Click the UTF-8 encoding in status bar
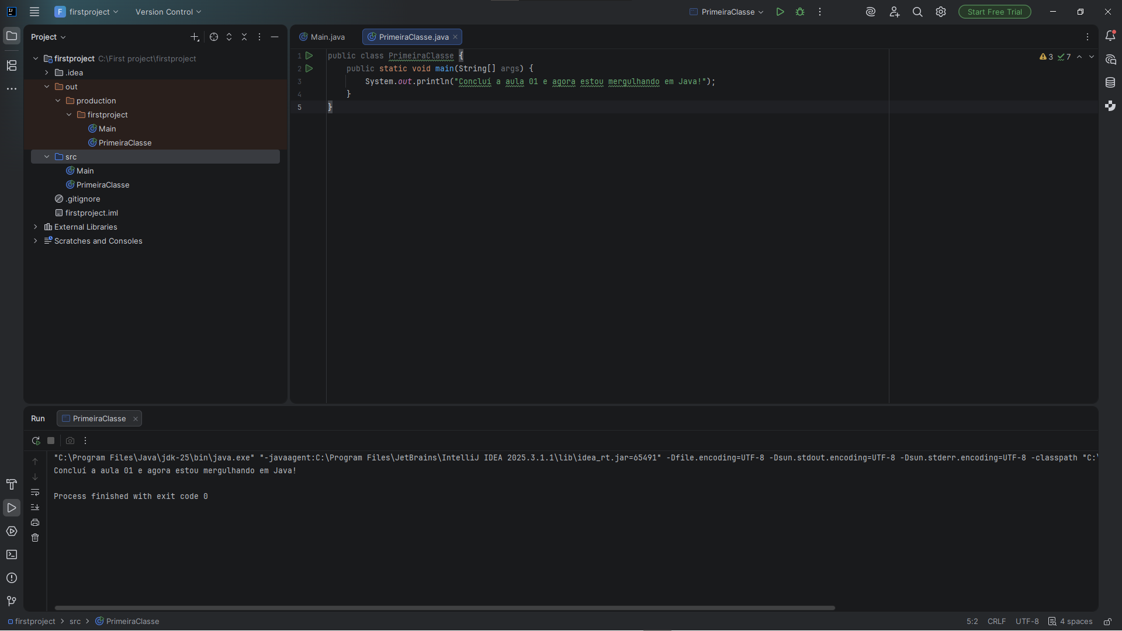1122x631 pixels. pyautogui.click(x=1027, y=622)
